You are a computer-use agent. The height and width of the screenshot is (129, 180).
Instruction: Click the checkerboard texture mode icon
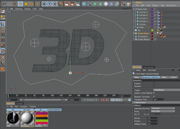(3, 57)
